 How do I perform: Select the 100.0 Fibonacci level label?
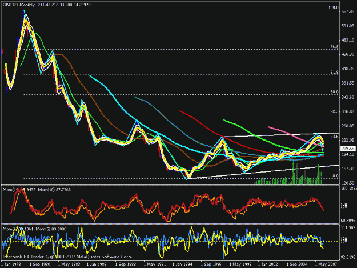pos(334,8)
